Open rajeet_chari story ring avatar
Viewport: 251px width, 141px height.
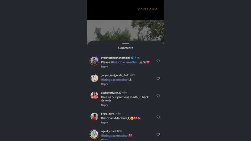[94, 134]
